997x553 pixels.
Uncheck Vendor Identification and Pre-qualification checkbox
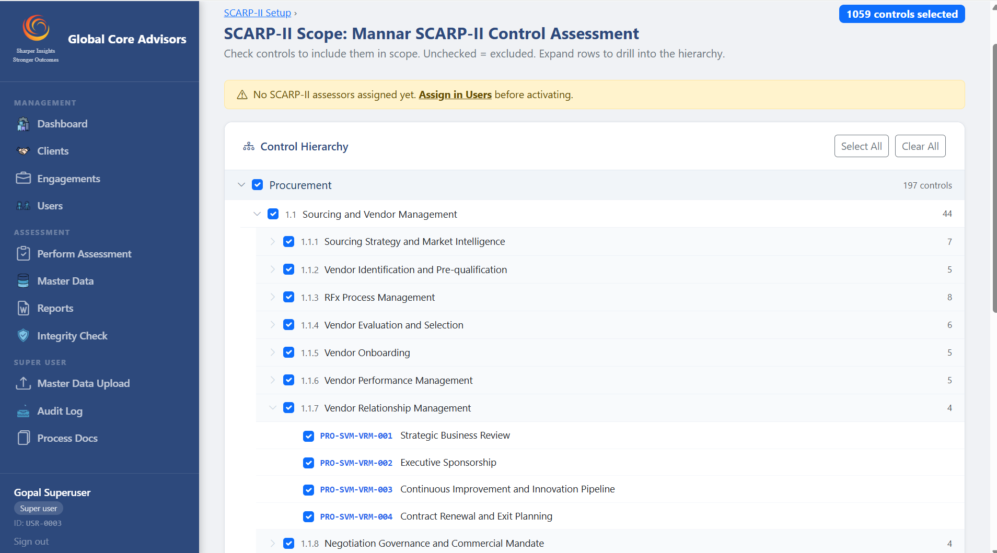pos(289,269)
